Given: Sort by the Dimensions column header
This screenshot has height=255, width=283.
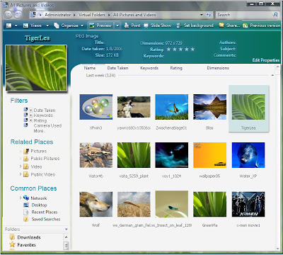Looking at the screenshot, I should [x=218, y=68].
